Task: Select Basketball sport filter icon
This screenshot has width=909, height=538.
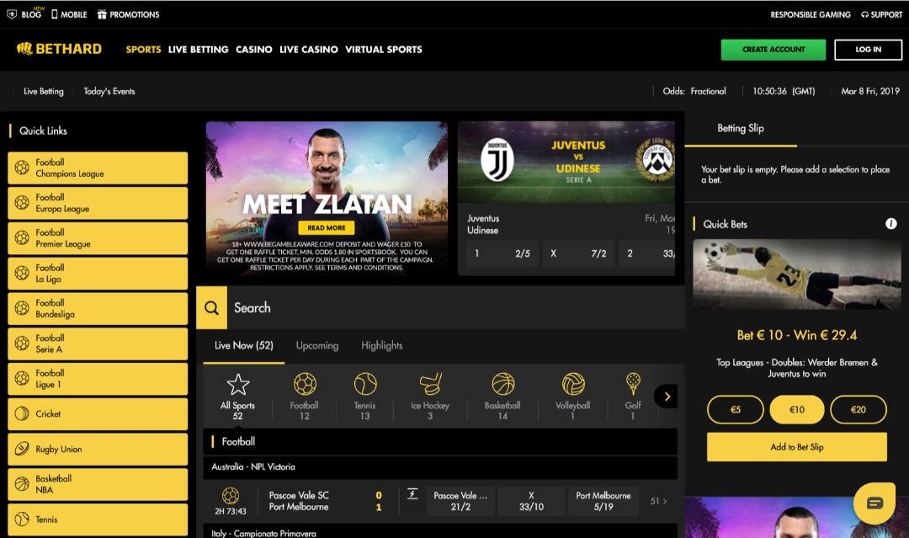Action: click(x=502, y=384)
